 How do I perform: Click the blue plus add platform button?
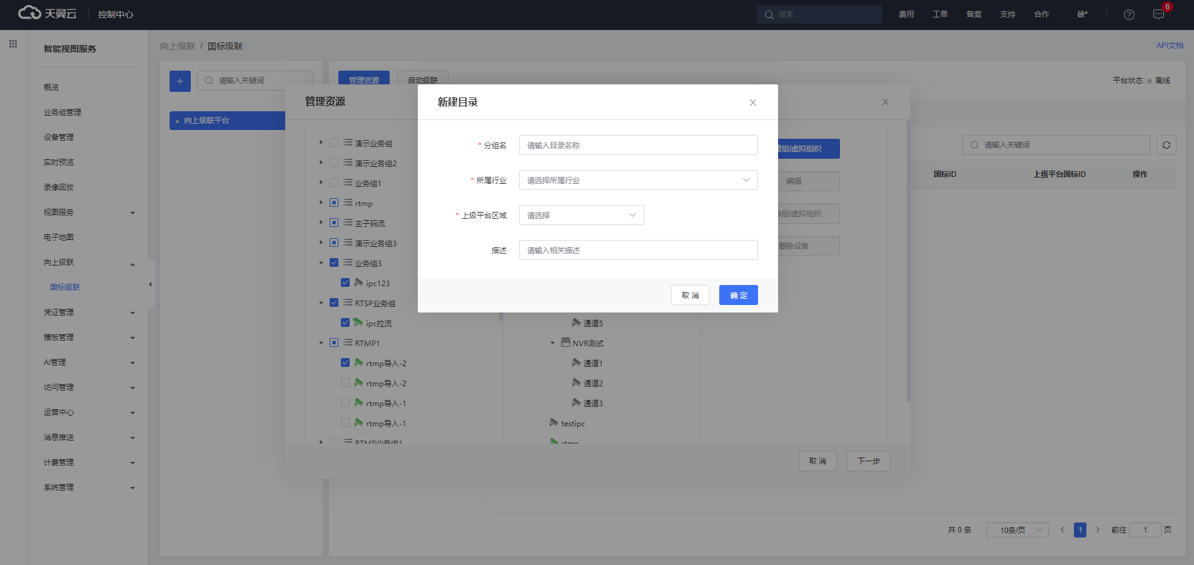point(180,81)
